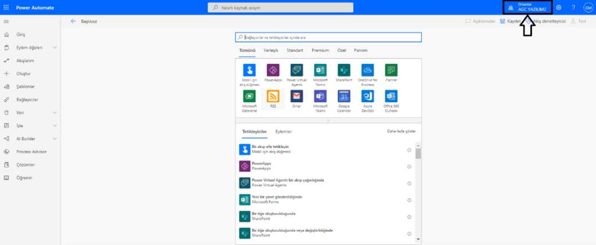Screen dimensions: 596x245
Task: Click in the Bağlayıcılar ve tetikleyiciler search box
Action: 328,37
